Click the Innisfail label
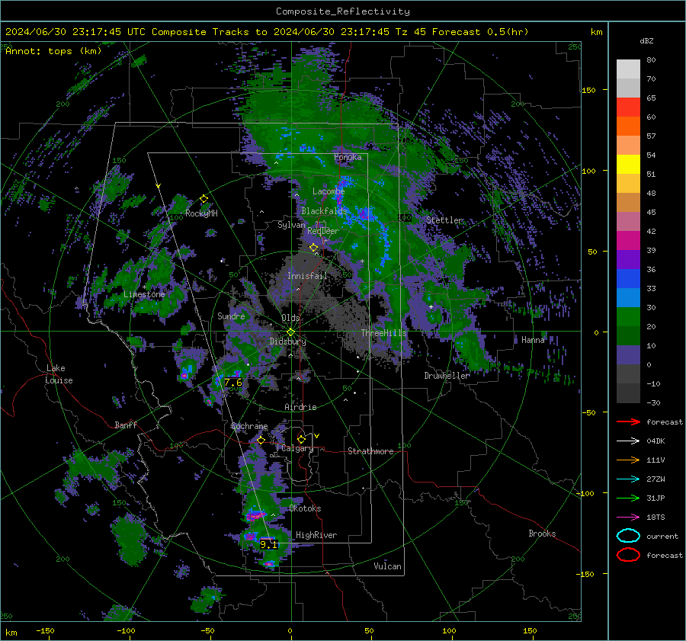Image resolution: width=686 pixels, height=641 pixels. click(307, 276)
